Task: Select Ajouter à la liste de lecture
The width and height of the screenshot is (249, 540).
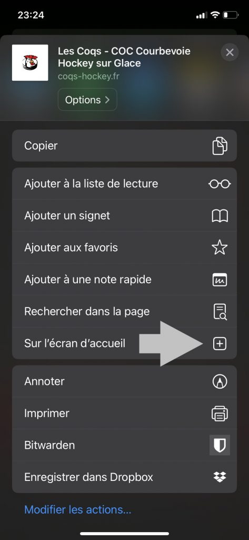Action: (124, 184)
